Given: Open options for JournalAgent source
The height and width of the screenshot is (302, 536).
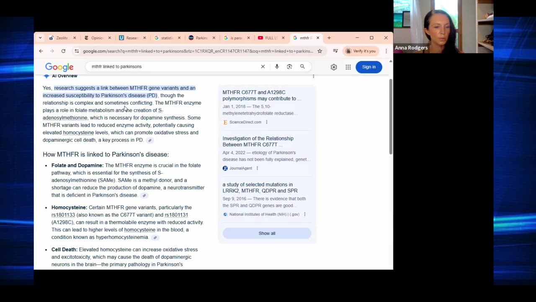Looking at the screenshot, I should (257, 168).
